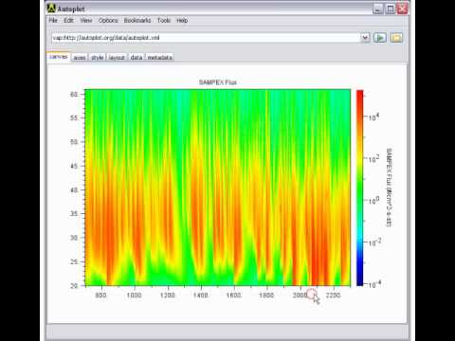This screenshot has width=455, height=341.
Task: Click the 40 y-axis tick label
Action: pos(74,189)
